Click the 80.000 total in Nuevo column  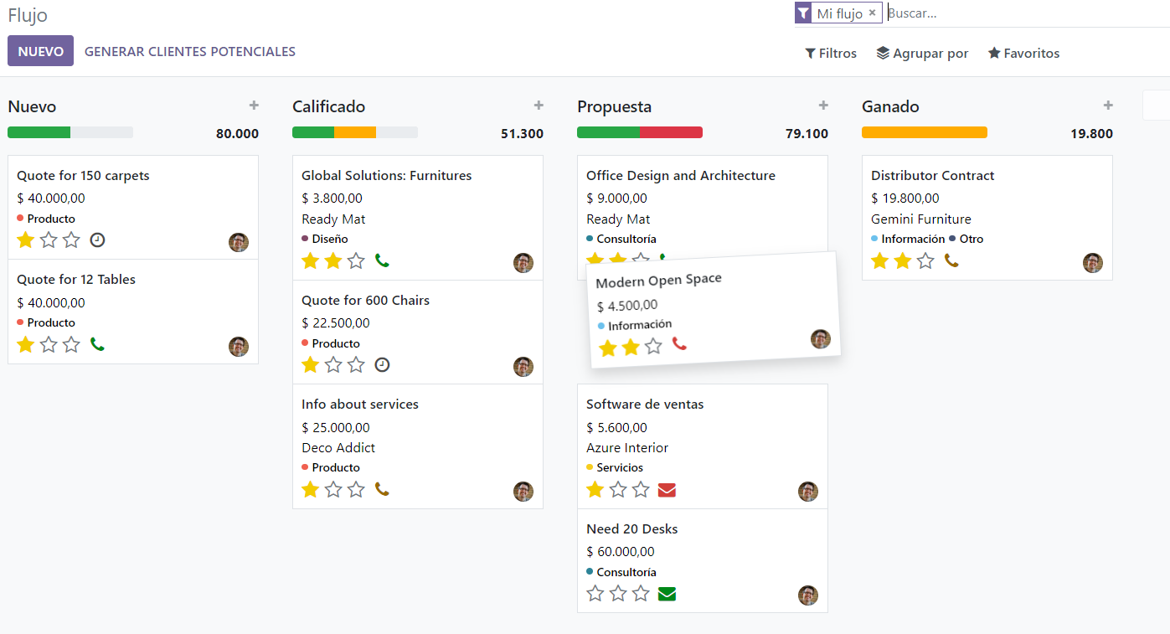pos(237,133)
